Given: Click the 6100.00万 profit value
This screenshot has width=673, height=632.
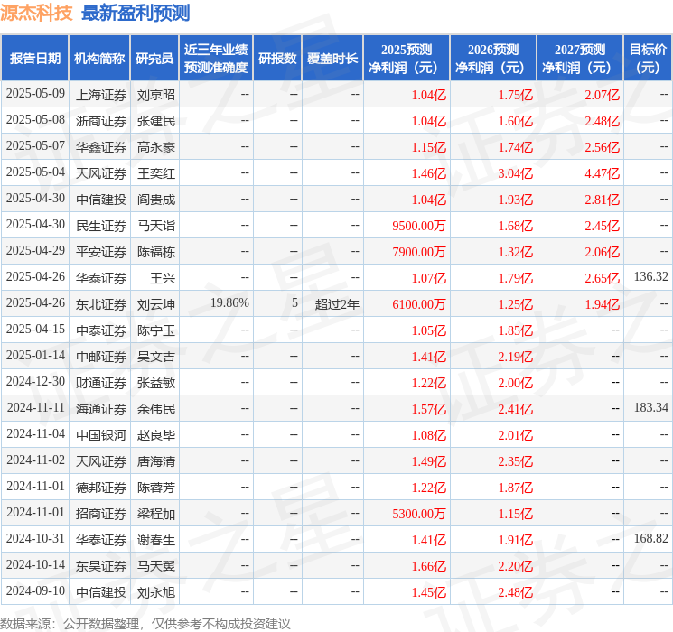Looking at the screenshot, I should 419,304.
